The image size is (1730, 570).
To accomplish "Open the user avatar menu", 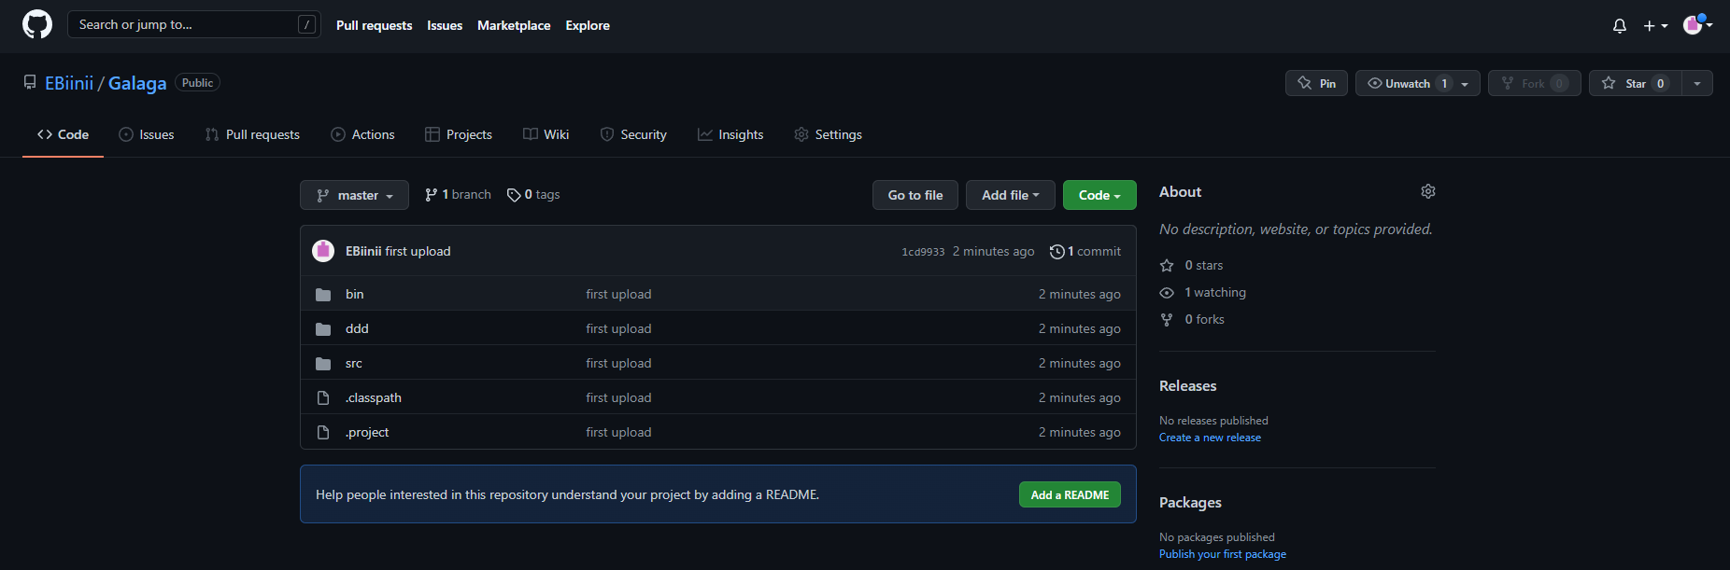I will coord(1697,25).
